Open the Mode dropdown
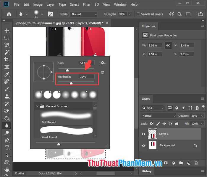Image resolution: width=207 pixels, height=177 pixels. pyautogui.click(x=84, y=14)
